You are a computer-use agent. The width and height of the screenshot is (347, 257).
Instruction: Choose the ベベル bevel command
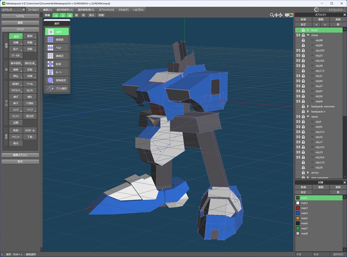pyautogui.click(x=30, y=84)
